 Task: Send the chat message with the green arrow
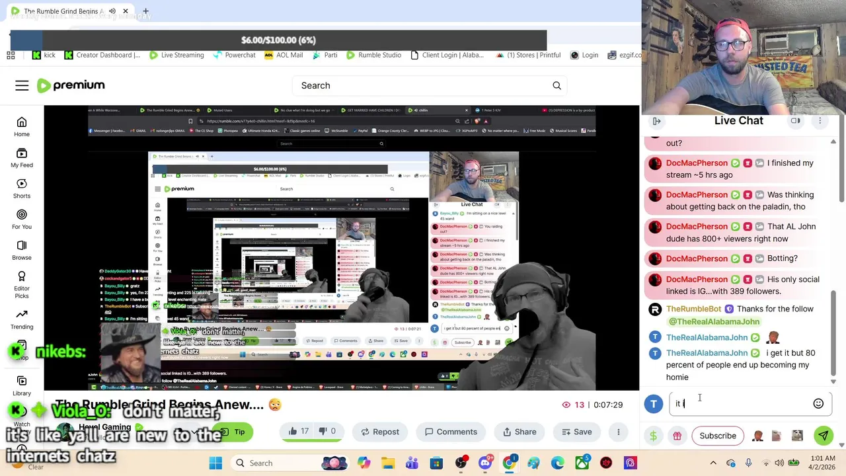pos(824,436)
